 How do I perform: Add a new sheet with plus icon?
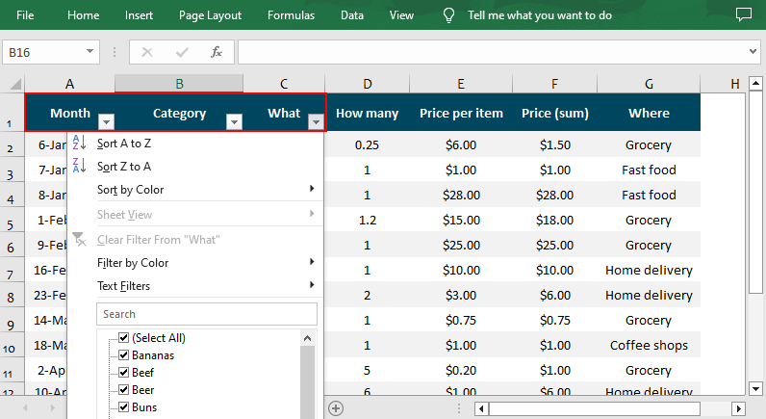[x=336, y=408]
